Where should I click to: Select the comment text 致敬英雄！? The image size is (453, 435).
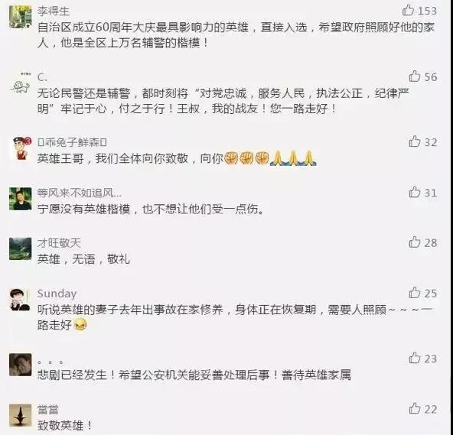65,426
